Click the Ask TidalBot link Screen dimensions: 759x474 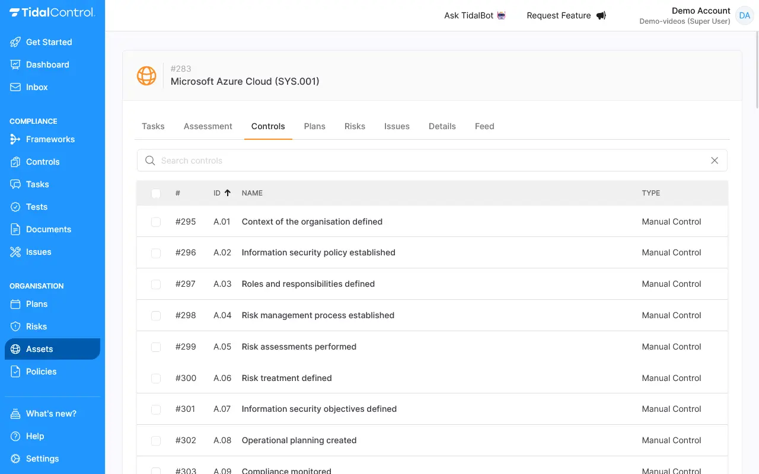(x=475, y=15)
